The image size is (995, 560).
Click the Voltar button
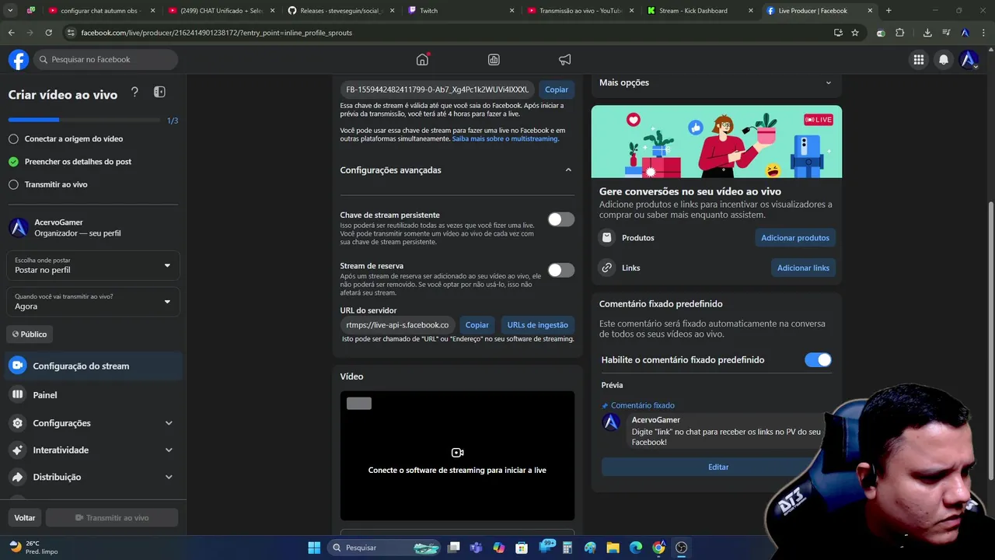click(x=25, y=517)
